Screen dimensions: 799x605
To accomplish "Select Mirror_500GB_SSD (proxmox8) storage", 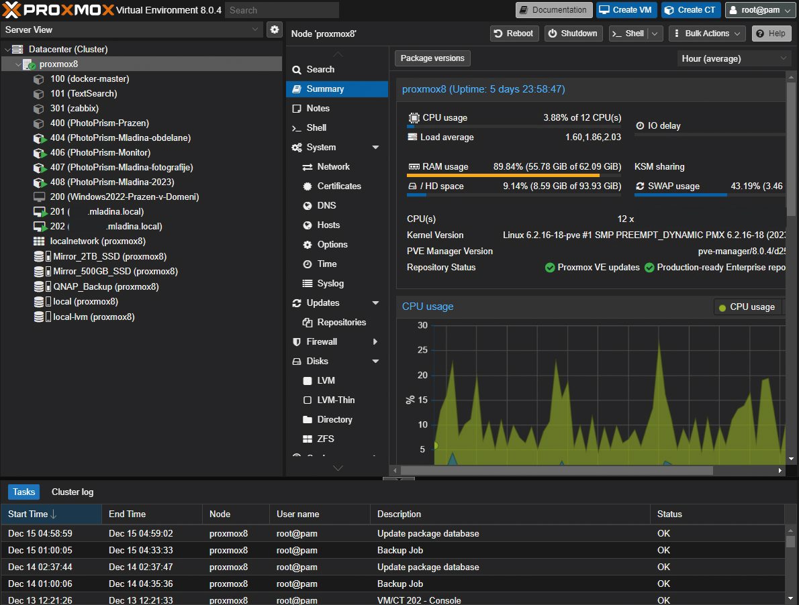I will coord(115,271).
